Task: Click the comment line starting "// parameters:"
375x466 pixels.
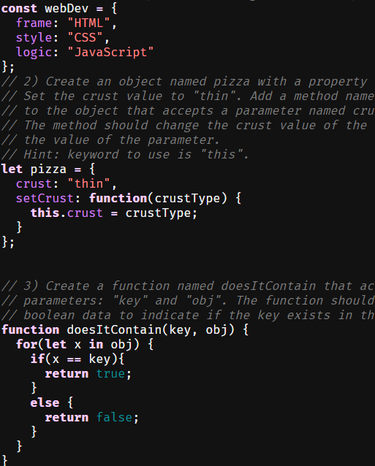Action: click(188, 300)
